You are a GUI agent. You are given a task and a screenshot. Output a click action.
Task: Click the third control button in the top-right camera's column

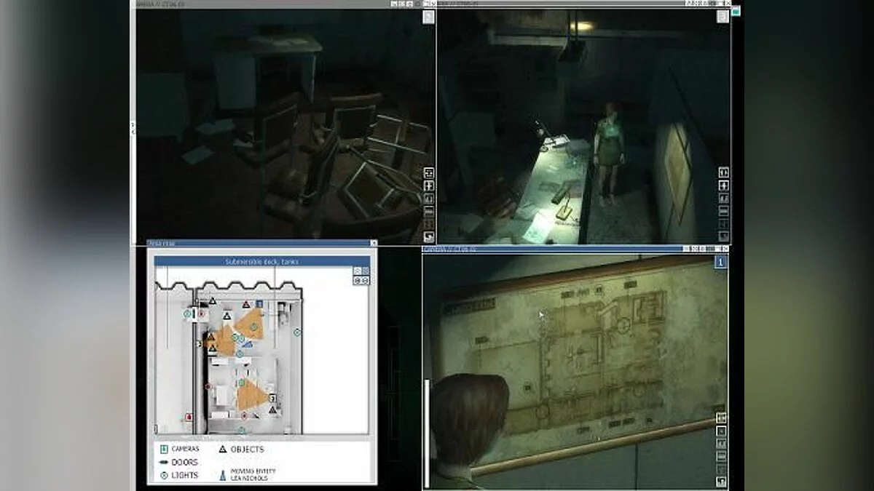(724, 198)
